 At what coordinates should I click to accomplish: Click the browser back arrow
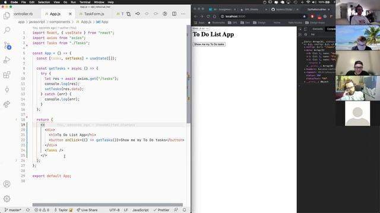pyautogui.click(x=195, y=17)
